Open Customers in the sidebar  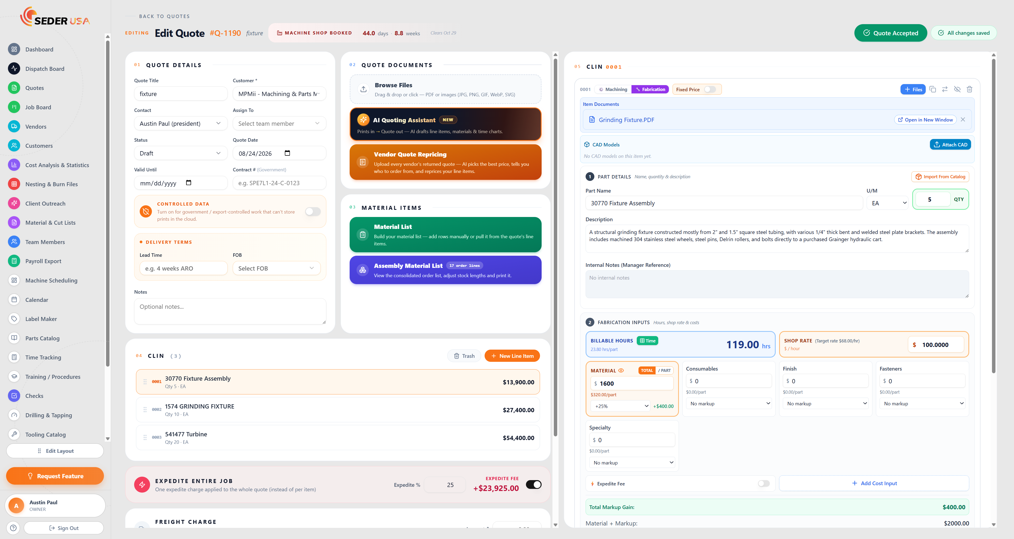tap(39, 146)
